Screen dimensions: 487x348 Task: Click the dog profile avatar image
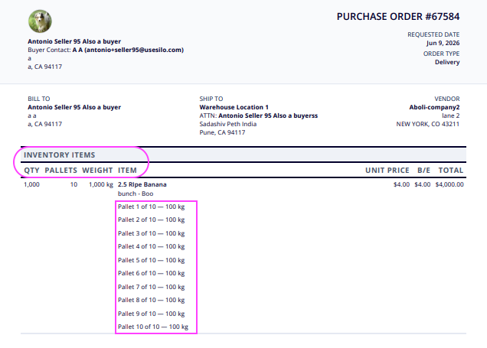coord(40,21)
